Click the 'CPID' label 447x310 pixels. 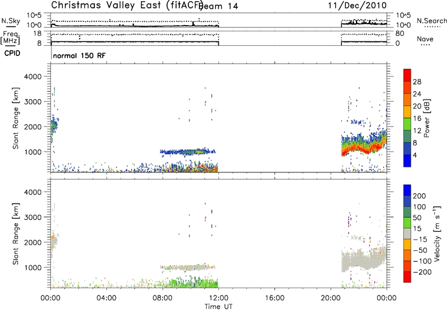tap(12, 53)
